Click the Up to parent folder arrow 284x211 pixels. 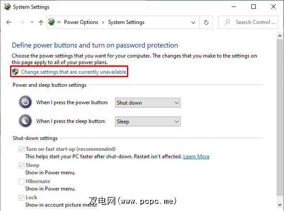pyautogui.click(x=41, y=22)
